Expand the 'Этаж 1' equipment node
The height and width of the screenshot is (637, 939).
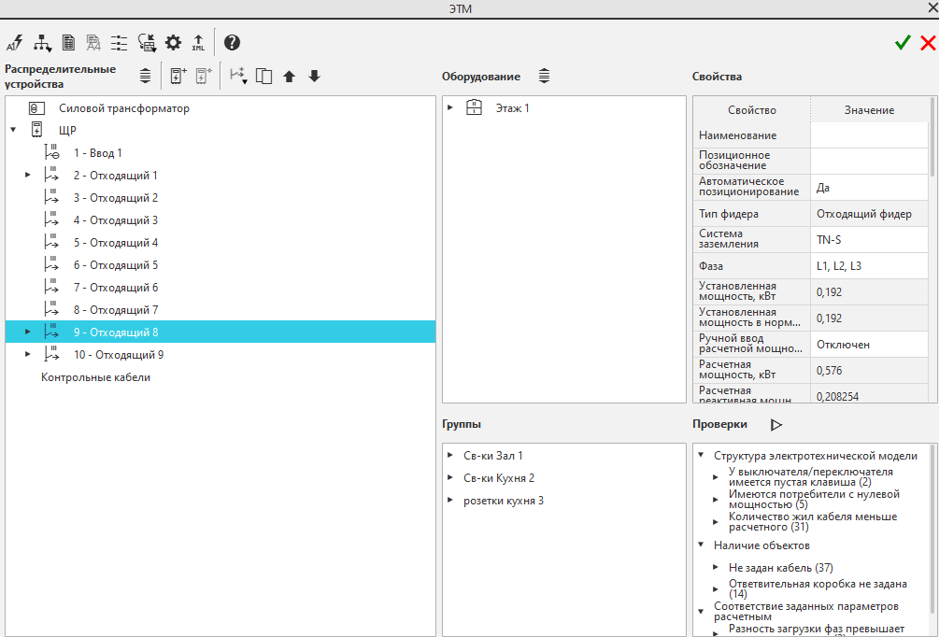[450, 108]
